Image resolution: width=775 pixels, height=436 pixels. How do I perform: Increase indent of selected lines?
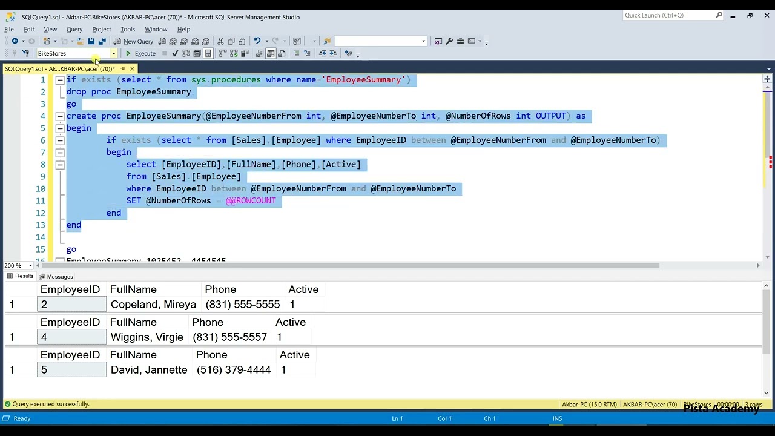tap(333, 53)
